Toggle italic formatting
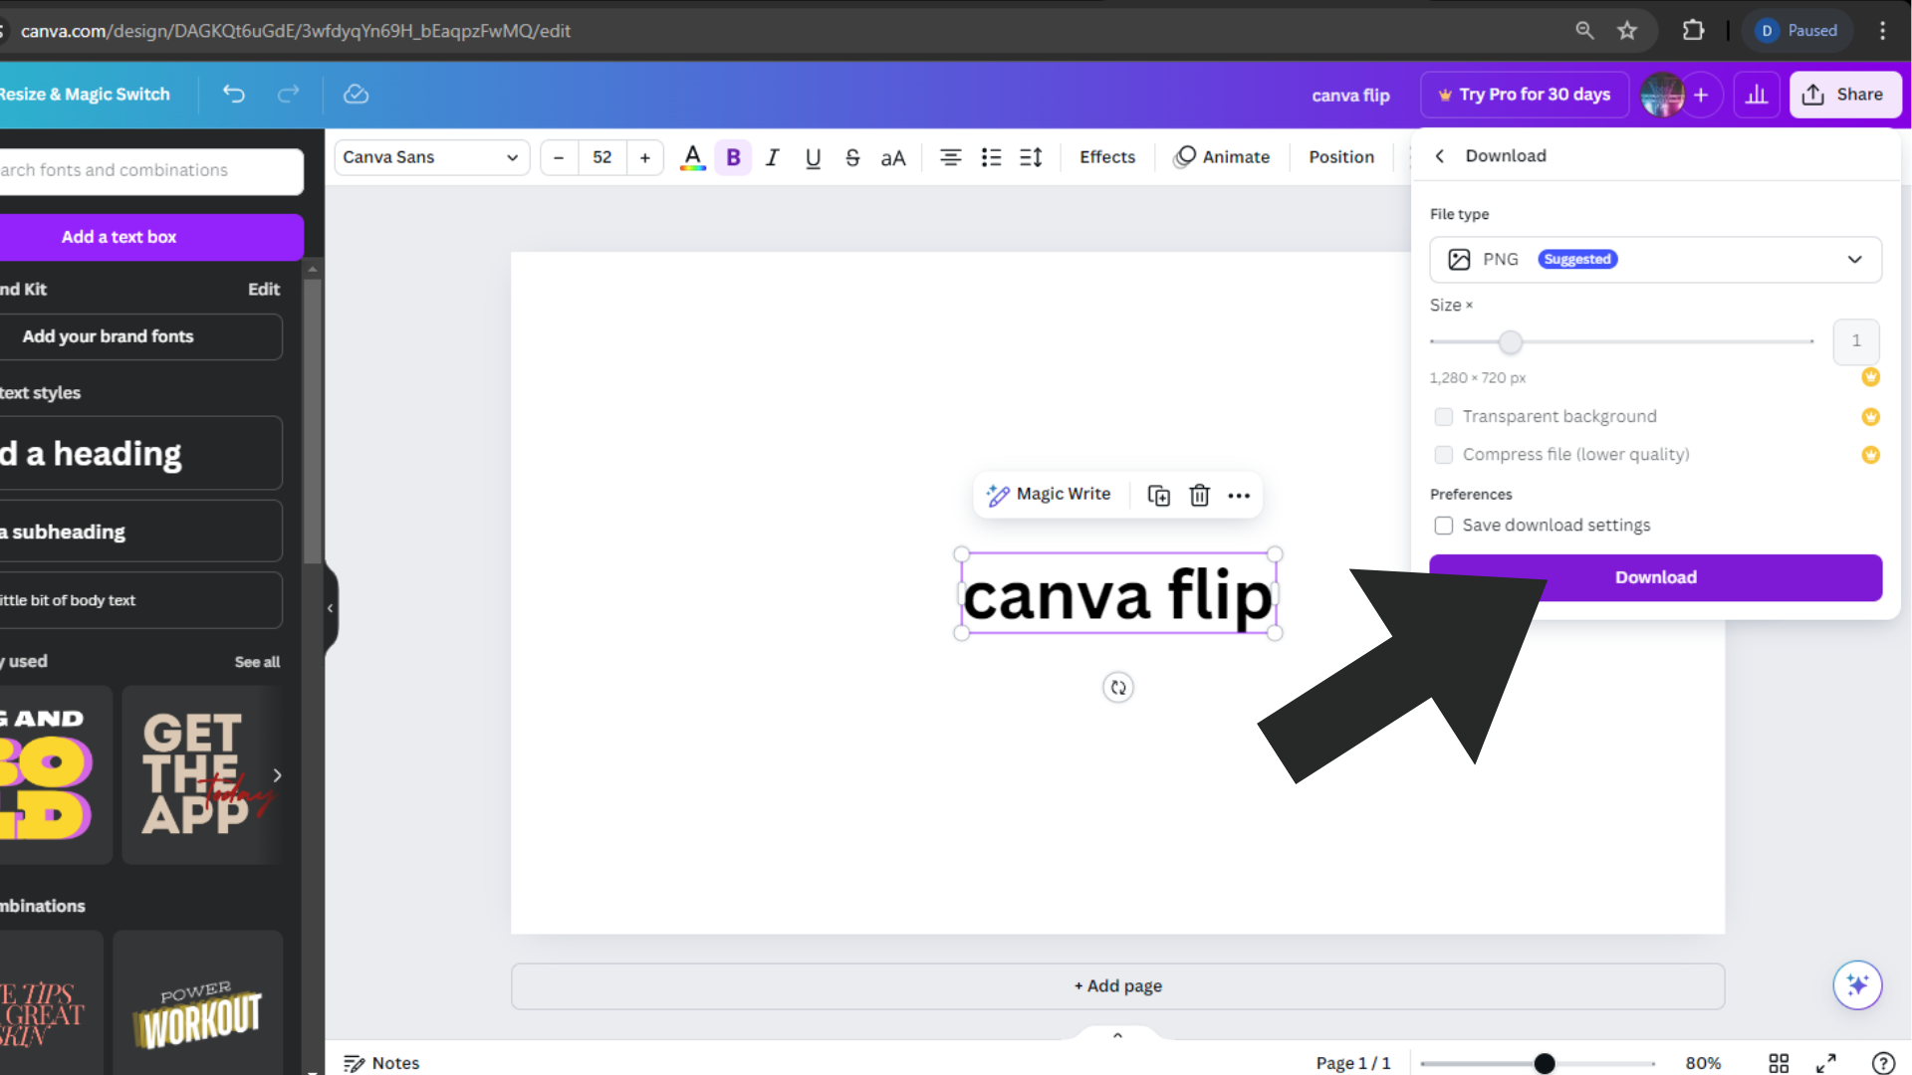The width and height of the screenshot is (1912, 1075). click(773, 157)
